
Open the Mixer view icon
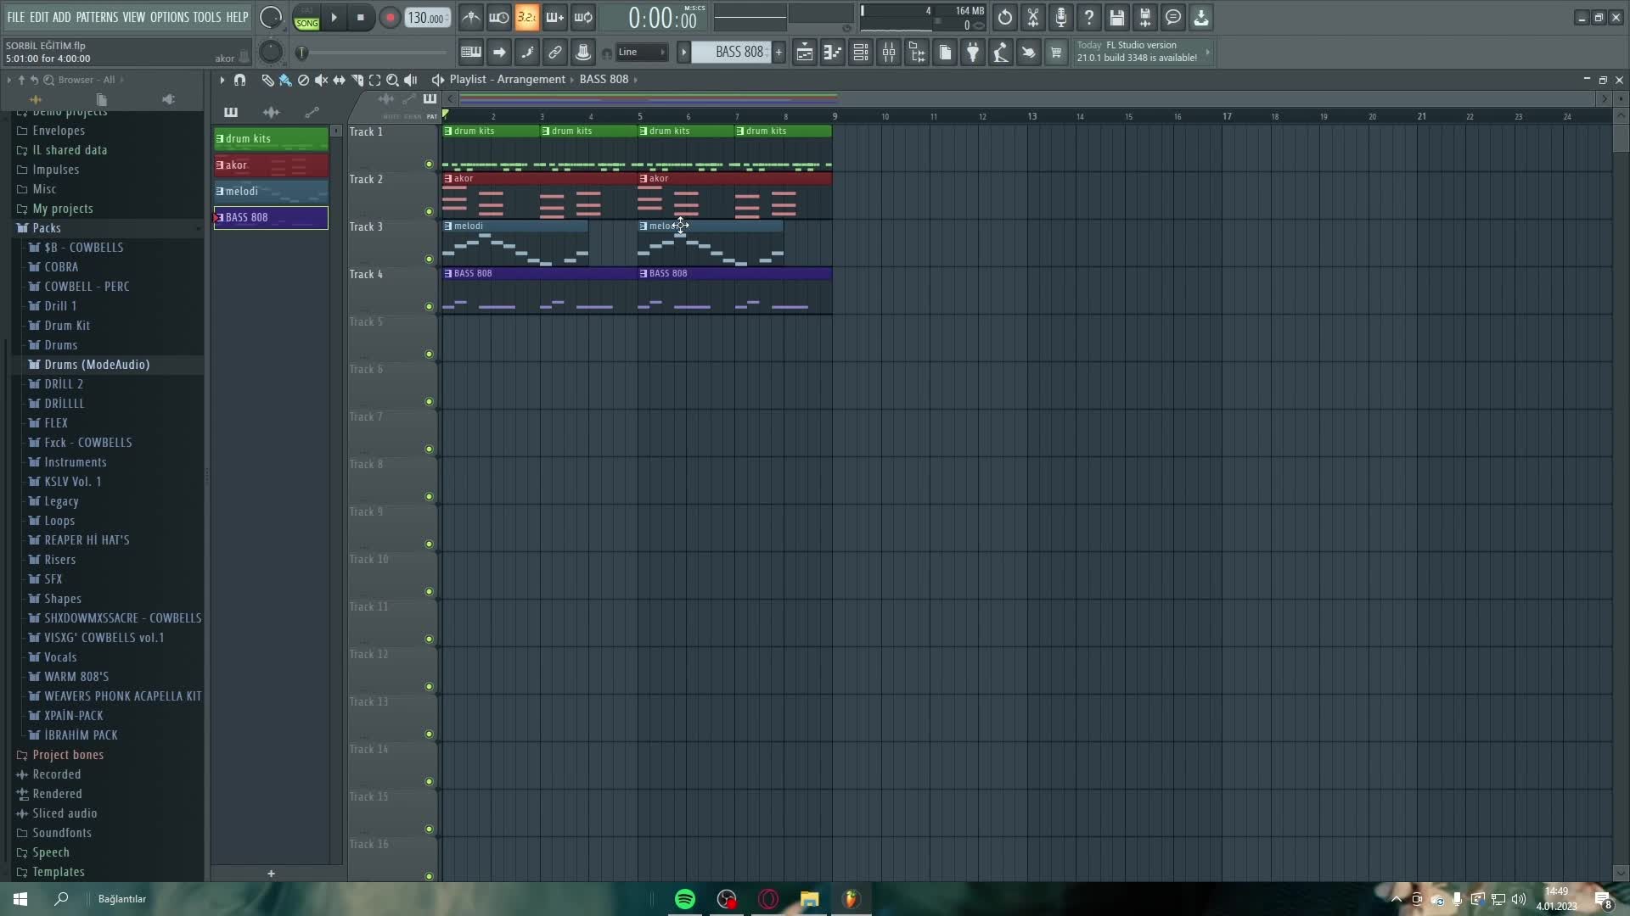[889, 53]
